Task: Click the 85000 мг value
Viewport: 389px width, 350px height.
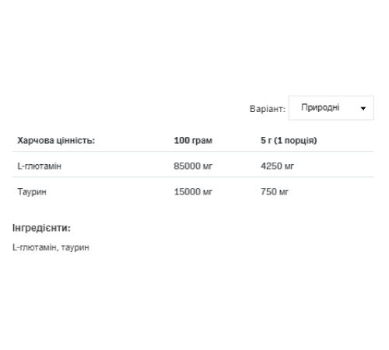Action: pos(193,166)
